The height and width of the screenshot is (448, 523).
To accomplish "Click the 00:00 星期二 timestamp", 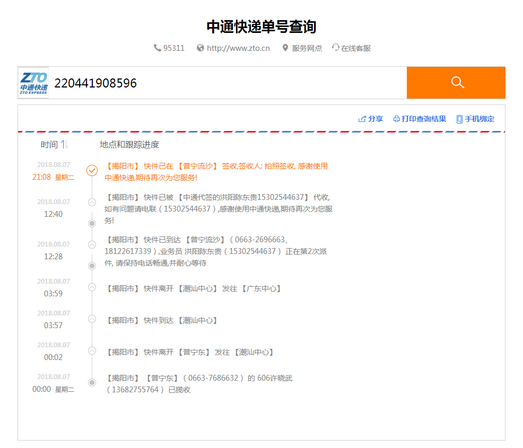I will tap(54, 389).
